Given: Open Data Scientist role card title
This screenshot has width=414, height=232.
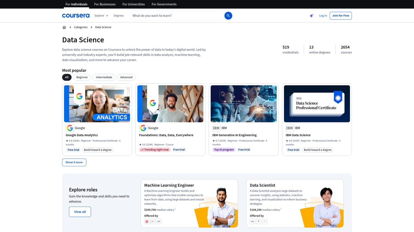Looking at the screenshot, I should click(x=263, y=185).
